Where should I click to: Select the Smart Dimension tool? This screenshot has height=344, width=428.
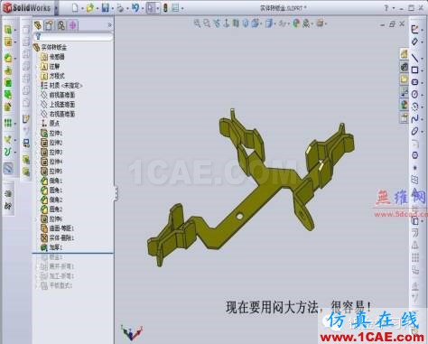(x=414, y=42)
